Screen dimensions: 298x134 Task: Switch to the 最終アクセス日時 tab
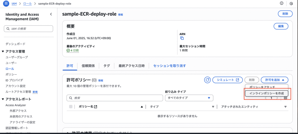pyautogui.click(x=132, y=66)
